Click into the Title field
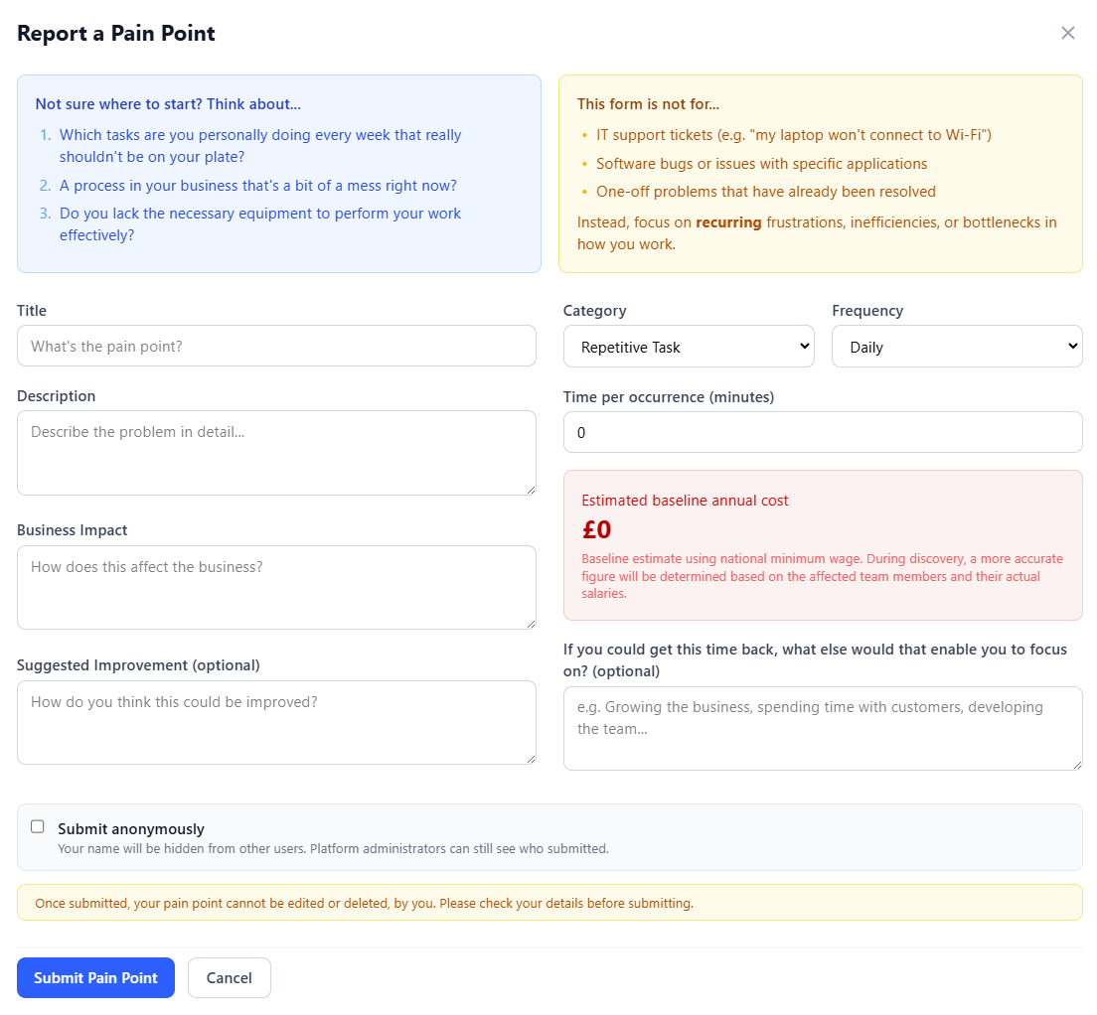Viewport: 1097px width, 1015px height. (276, 346)
